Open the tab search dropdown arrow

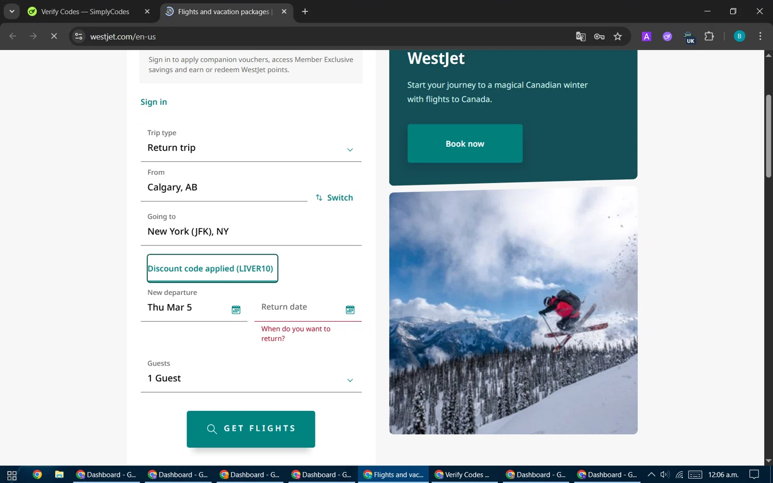pos(11,11)
